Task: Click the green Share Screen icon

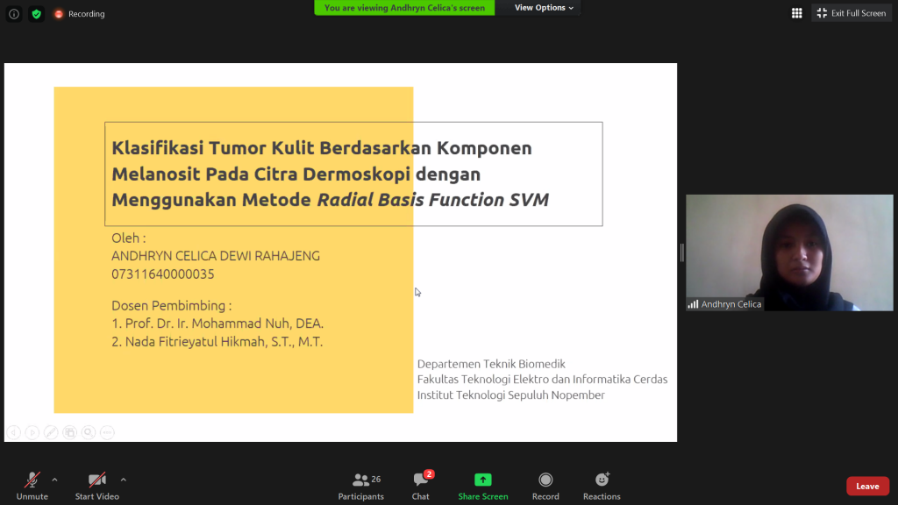Action: pos(482,486)
